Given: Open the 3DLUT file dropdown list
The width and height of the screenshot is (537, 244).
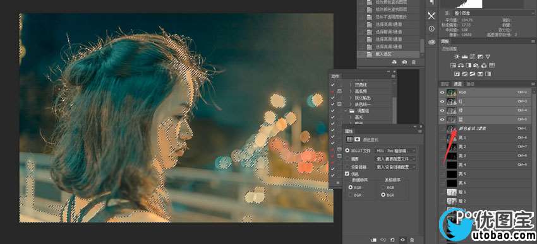Looking at the screenshot, I should click(395, 150).
